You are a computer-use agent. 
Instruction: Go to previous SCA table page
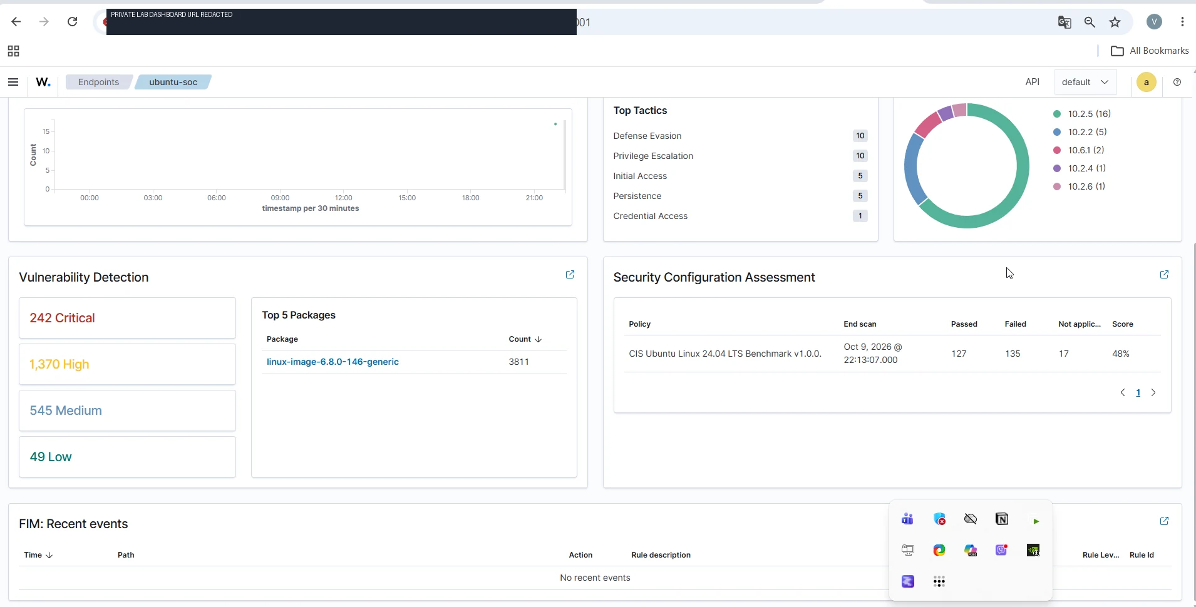1123,392
